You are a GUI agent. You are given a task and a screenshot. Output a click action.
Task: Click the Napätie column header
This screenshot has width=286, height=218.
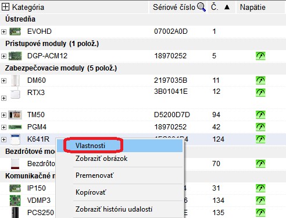(252, 8)
